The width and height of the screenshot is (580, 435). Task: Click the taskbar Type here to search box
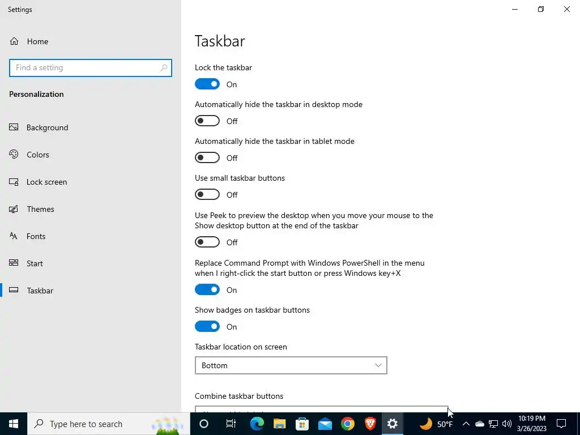[108, 424]
